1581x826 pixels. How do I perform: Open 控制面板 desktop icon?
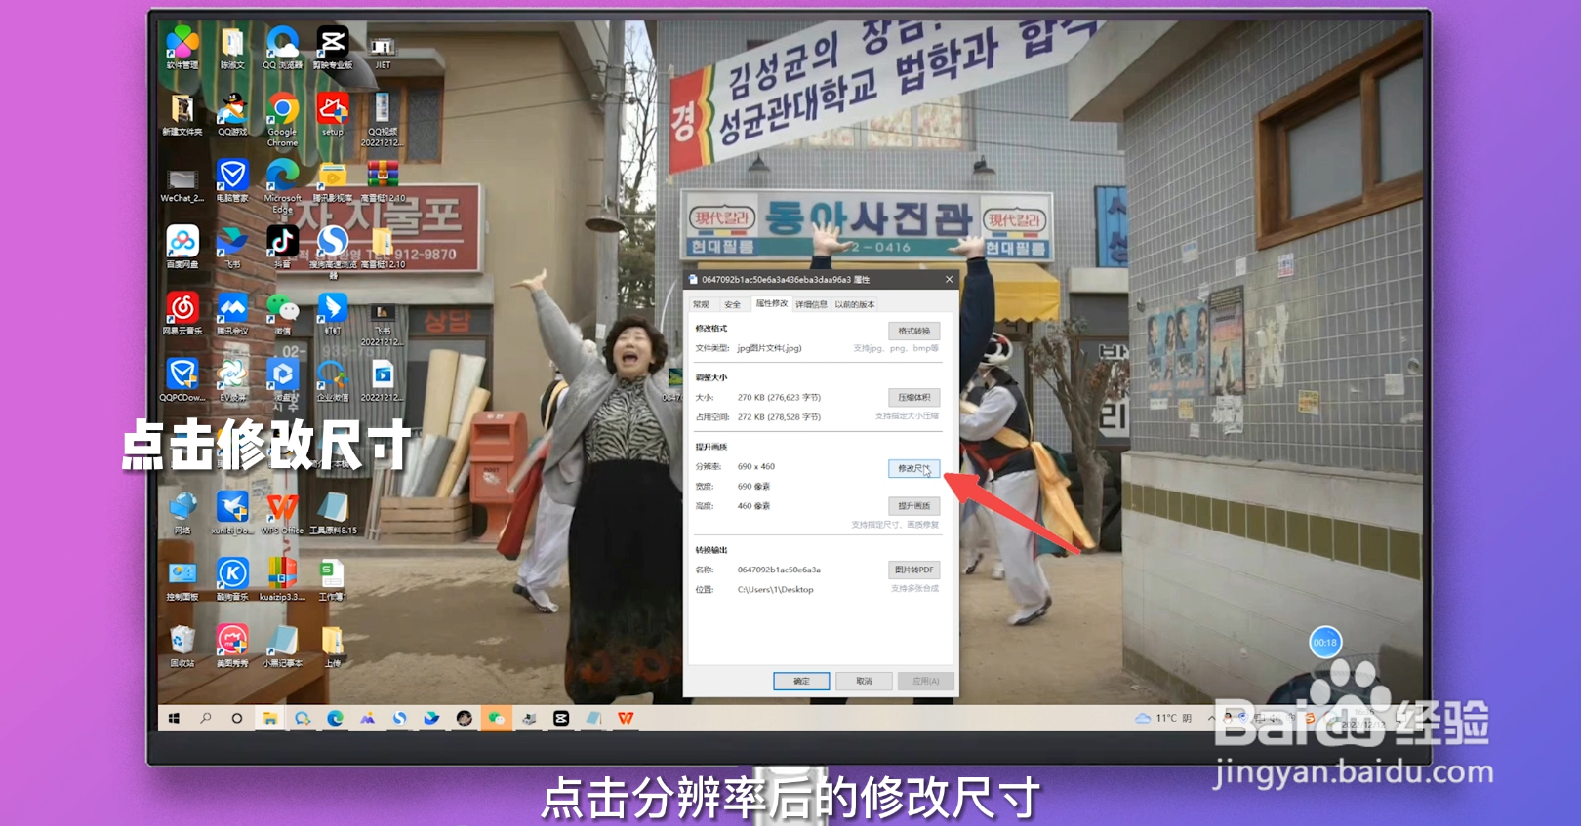tap(182, 579)
